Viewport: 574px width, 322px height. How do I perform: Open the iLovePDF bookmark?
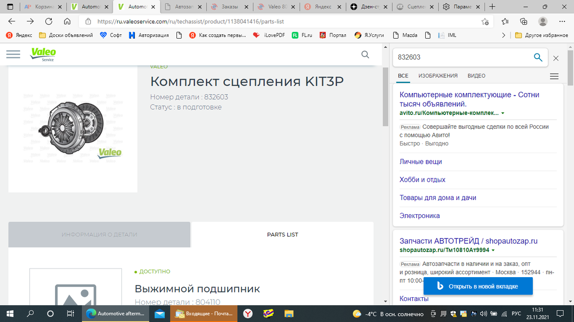click(268, 35)
